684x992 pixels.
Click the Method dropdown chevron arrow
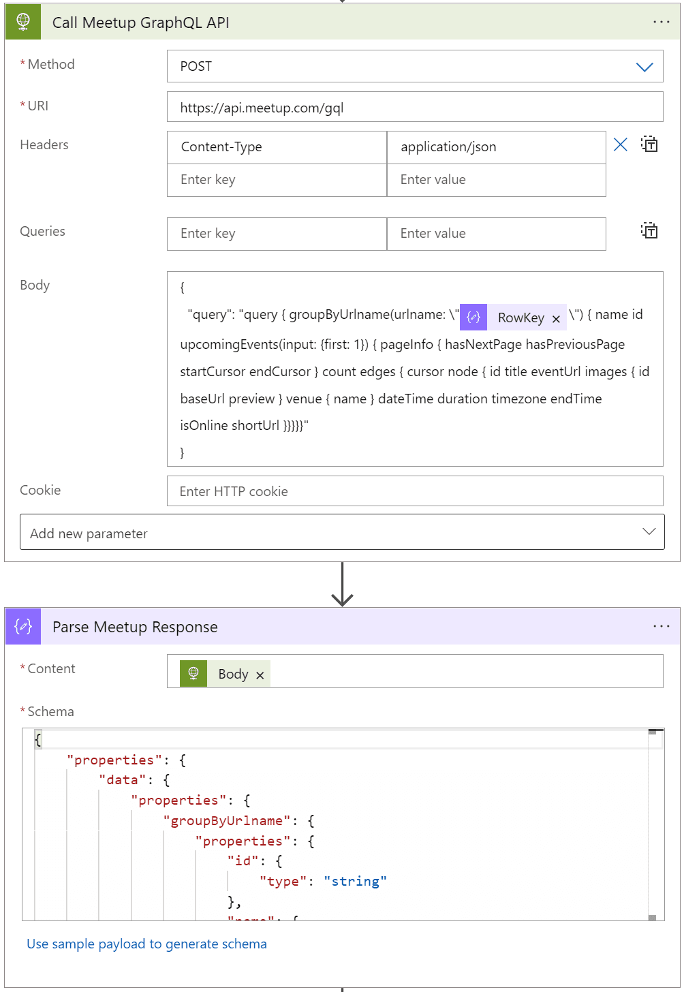644,67
